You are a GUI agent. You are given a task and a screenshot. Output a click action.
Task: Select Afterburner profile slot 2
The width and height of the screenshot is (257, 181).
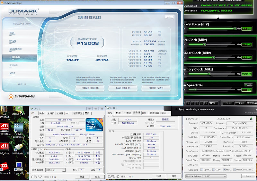tap(193, 103)
